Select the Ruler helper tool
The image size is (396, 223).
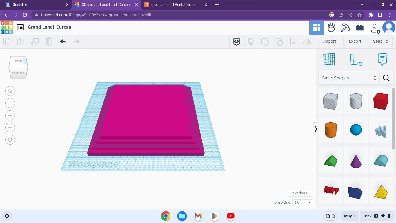[x=356, y=59]
